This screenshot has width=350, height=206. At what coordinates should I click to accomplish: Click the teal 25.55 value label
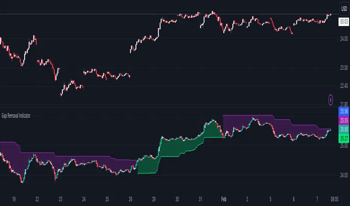coord(344,129)
